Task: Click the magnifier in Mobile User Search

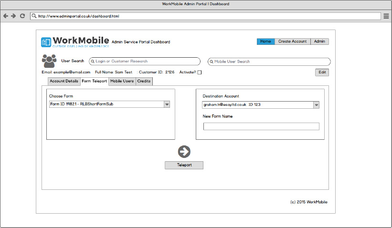Action: coord(211,62)
